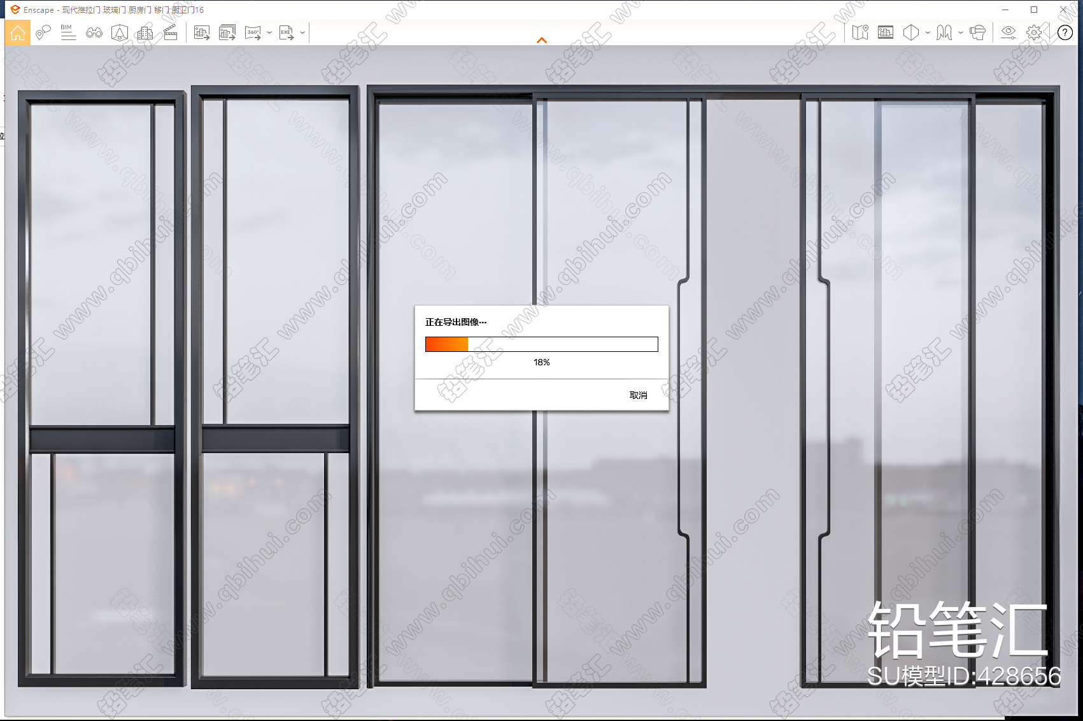Click the 正在导出图像 dialog label
Viewport: 1083px width, 721px height.
pyautogui.click(x=456, y=322)
